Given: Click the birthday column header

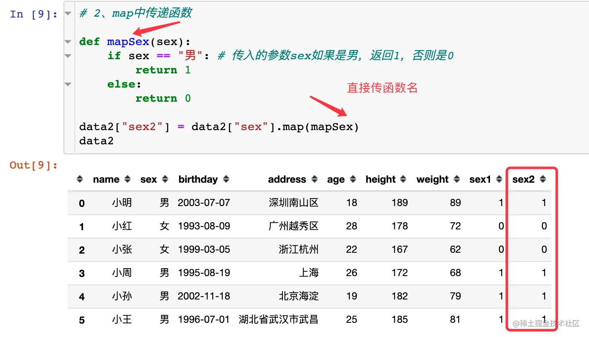Looking at the screenshot, I should [x=198, y=179].
